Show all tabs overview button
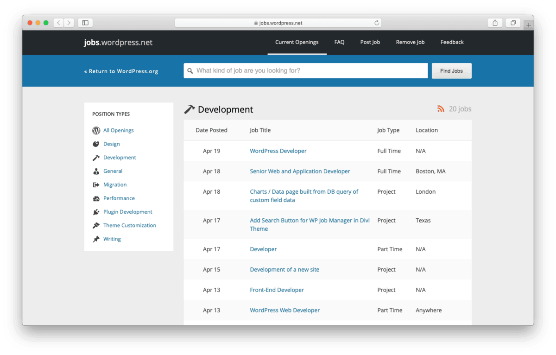The height and width of the screenshot is (355, 556). 513,23
